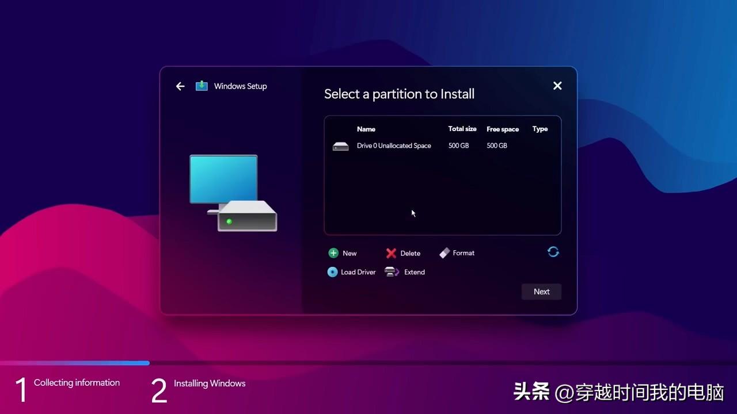The height and width of the screenshot is (414, 737).
Task: Click the computer and drive illustration
Action: [233, 193]
